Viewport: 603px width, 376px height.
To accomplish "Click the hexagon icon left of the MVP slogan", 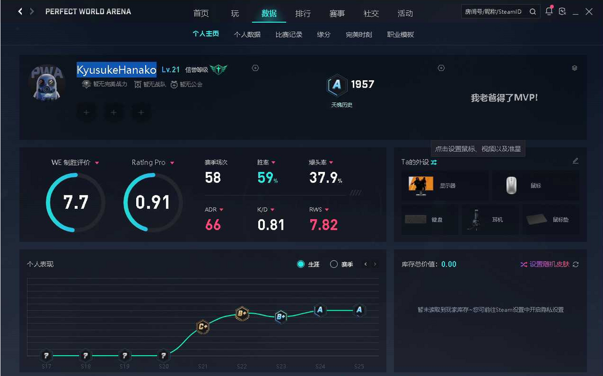I will tap(441, 68).
